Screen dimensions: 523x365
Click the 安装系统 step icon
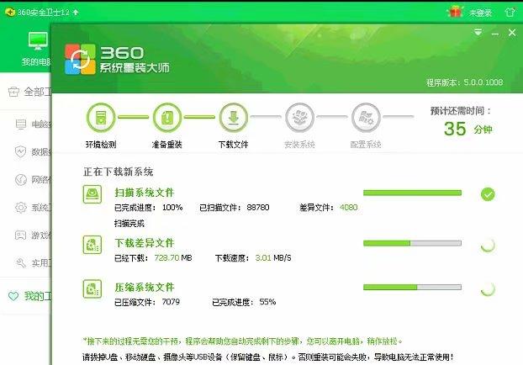[x=299, y=118]
